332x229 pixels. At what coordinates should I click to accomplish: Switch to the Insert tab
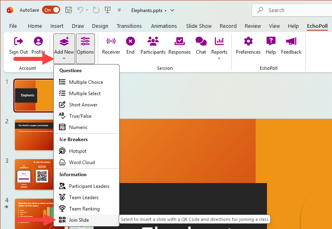point(57,26)
